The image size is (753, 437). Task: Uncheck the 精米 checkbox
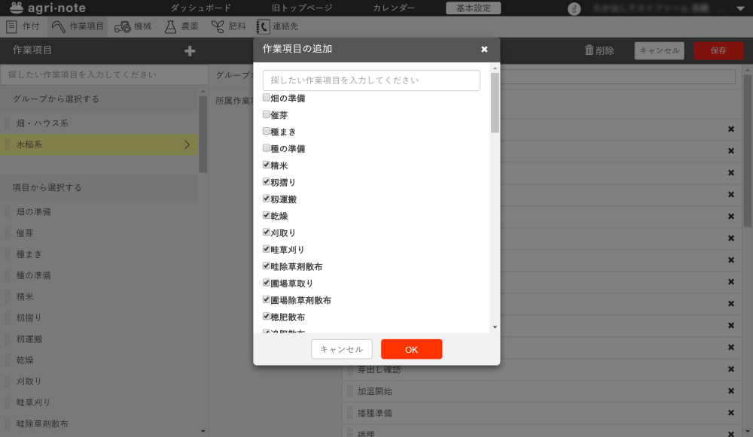click(x=267, y=165)
